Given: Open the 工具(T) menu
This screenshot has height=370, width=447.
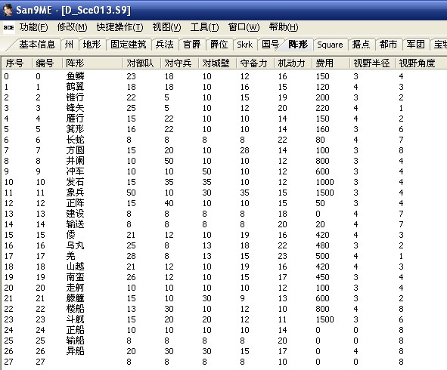Looking at the screenshot, I should pyautogui.click(x=205, y=27).
